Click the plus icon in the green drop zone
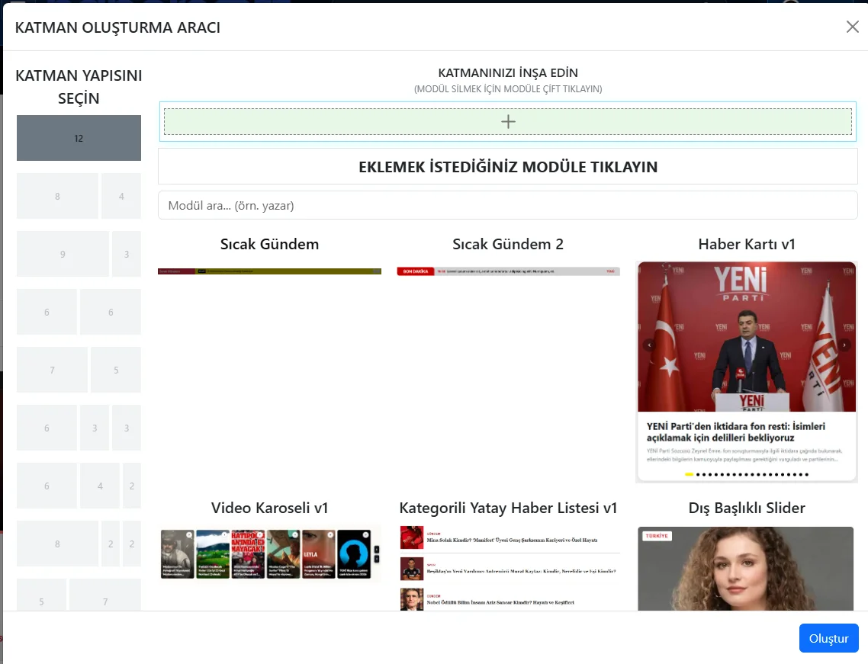 (508, 122)
